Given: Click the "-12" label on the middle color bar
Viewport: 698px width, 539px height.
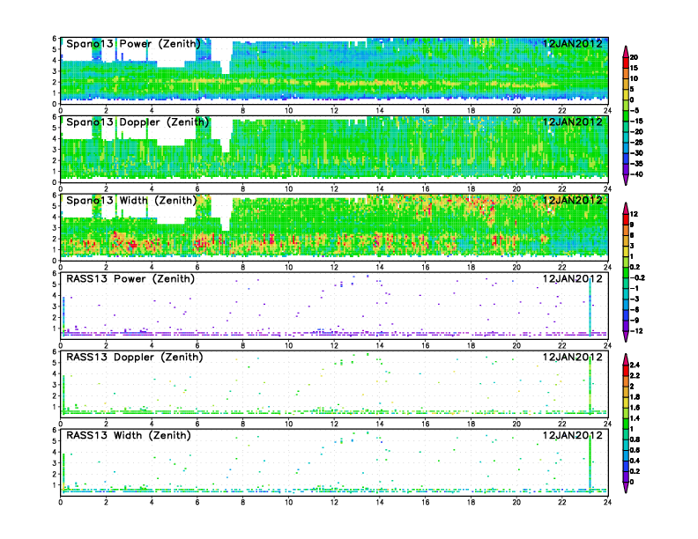Looking at the screenshot, I should point(636,331).
